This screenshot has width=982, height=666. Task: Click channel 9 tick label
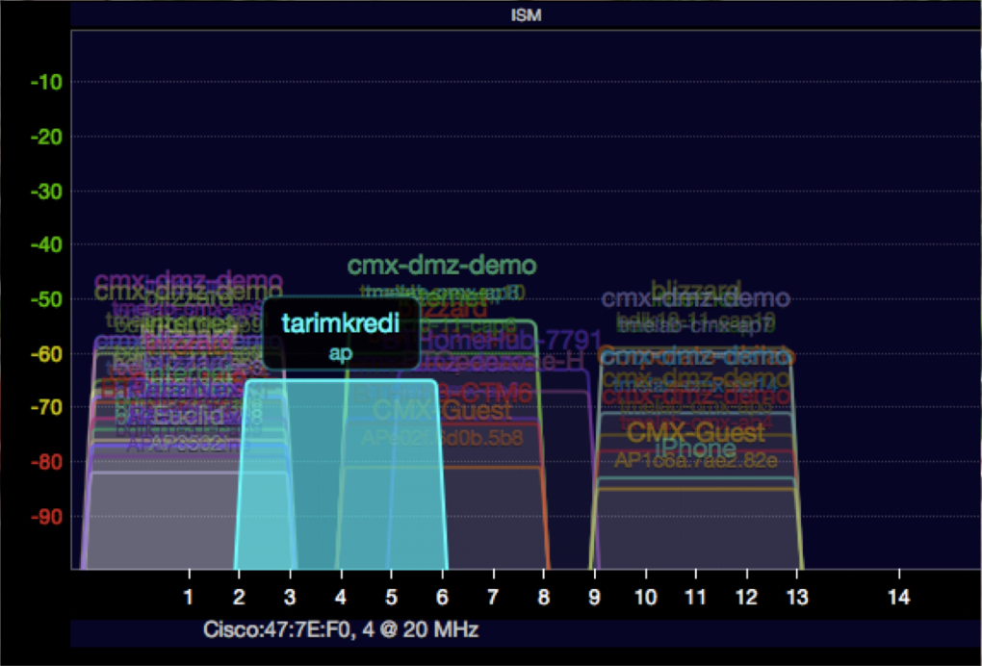pyautogui.click(x=594, y=597)
